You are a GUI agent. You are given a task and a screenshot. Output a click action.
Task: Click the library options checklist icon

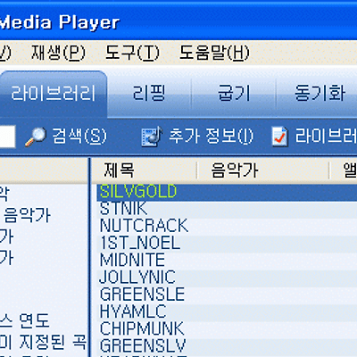click(x=280, y=137)
